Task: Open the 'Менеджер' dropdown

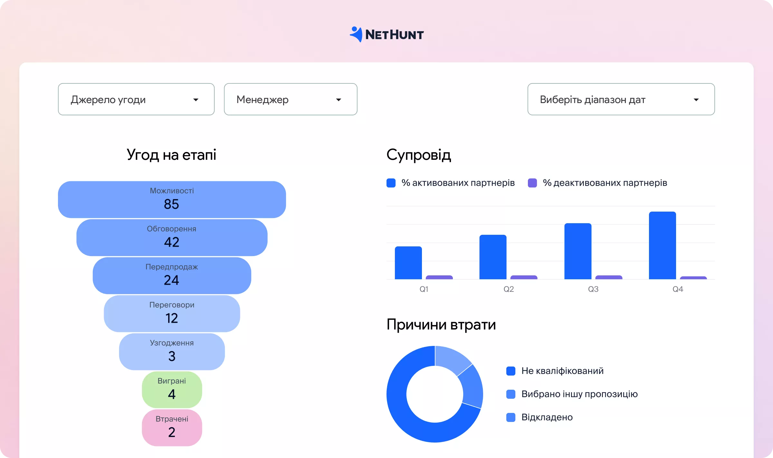Action: [x=290, y=99]
